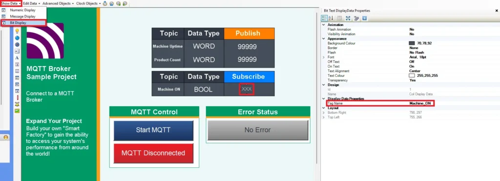The width and height of the screenshot is (500, 181).
Task: Choose the green picture icon tool
Action: 17,111
